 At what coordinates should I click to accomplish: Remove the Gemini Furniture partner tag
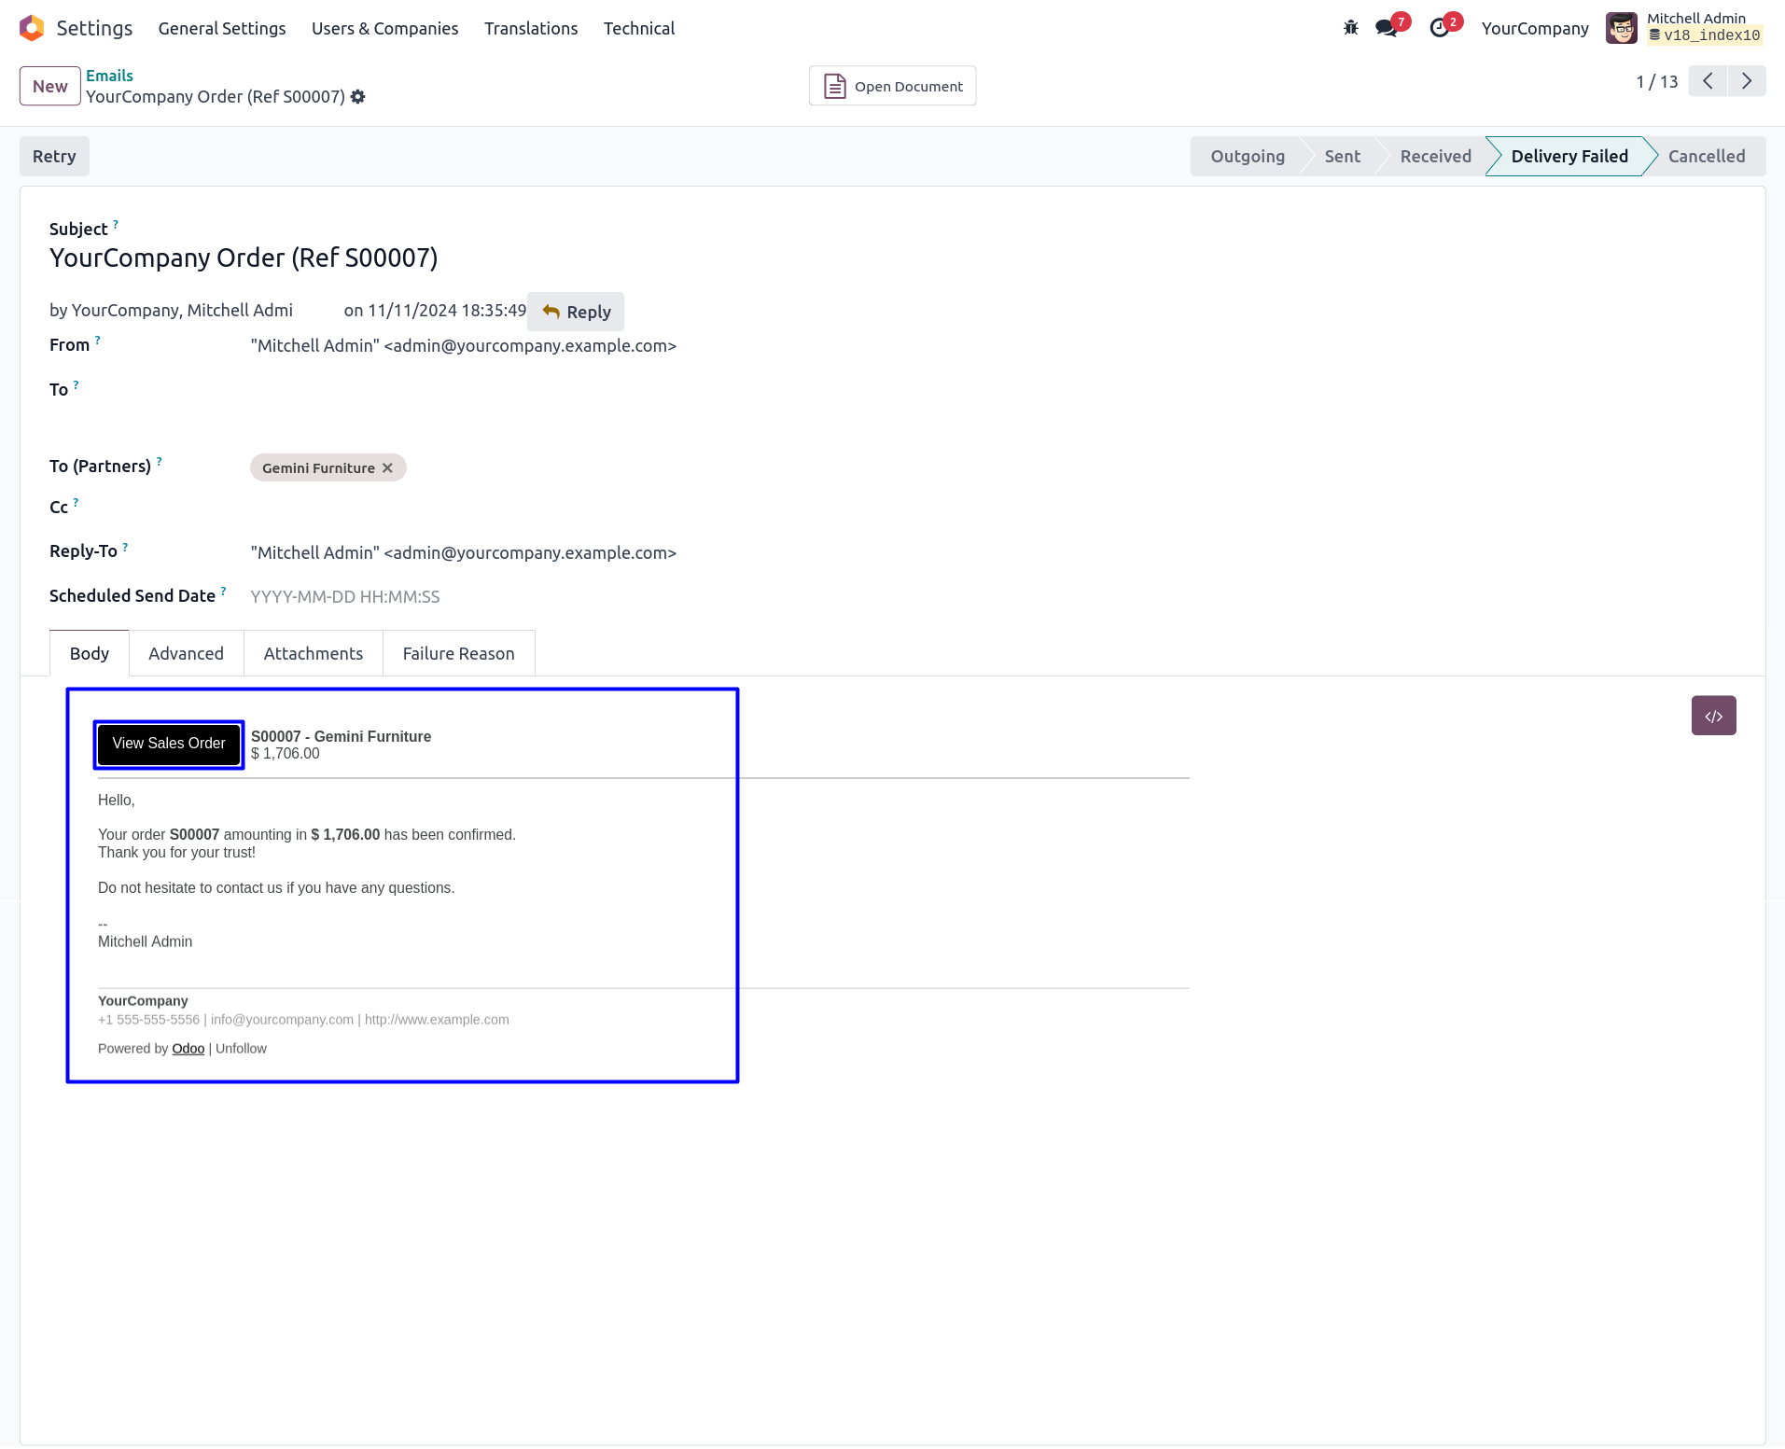point(387,468)
